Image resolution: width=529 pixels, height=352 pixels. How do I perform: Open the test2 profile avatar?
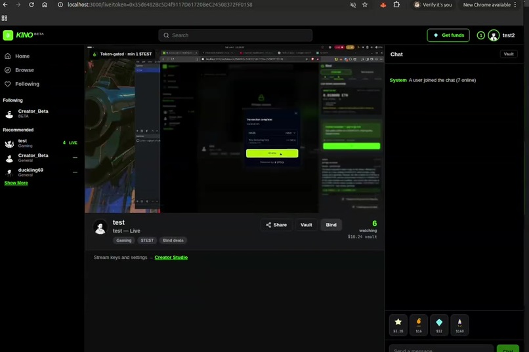click(494, 35)
